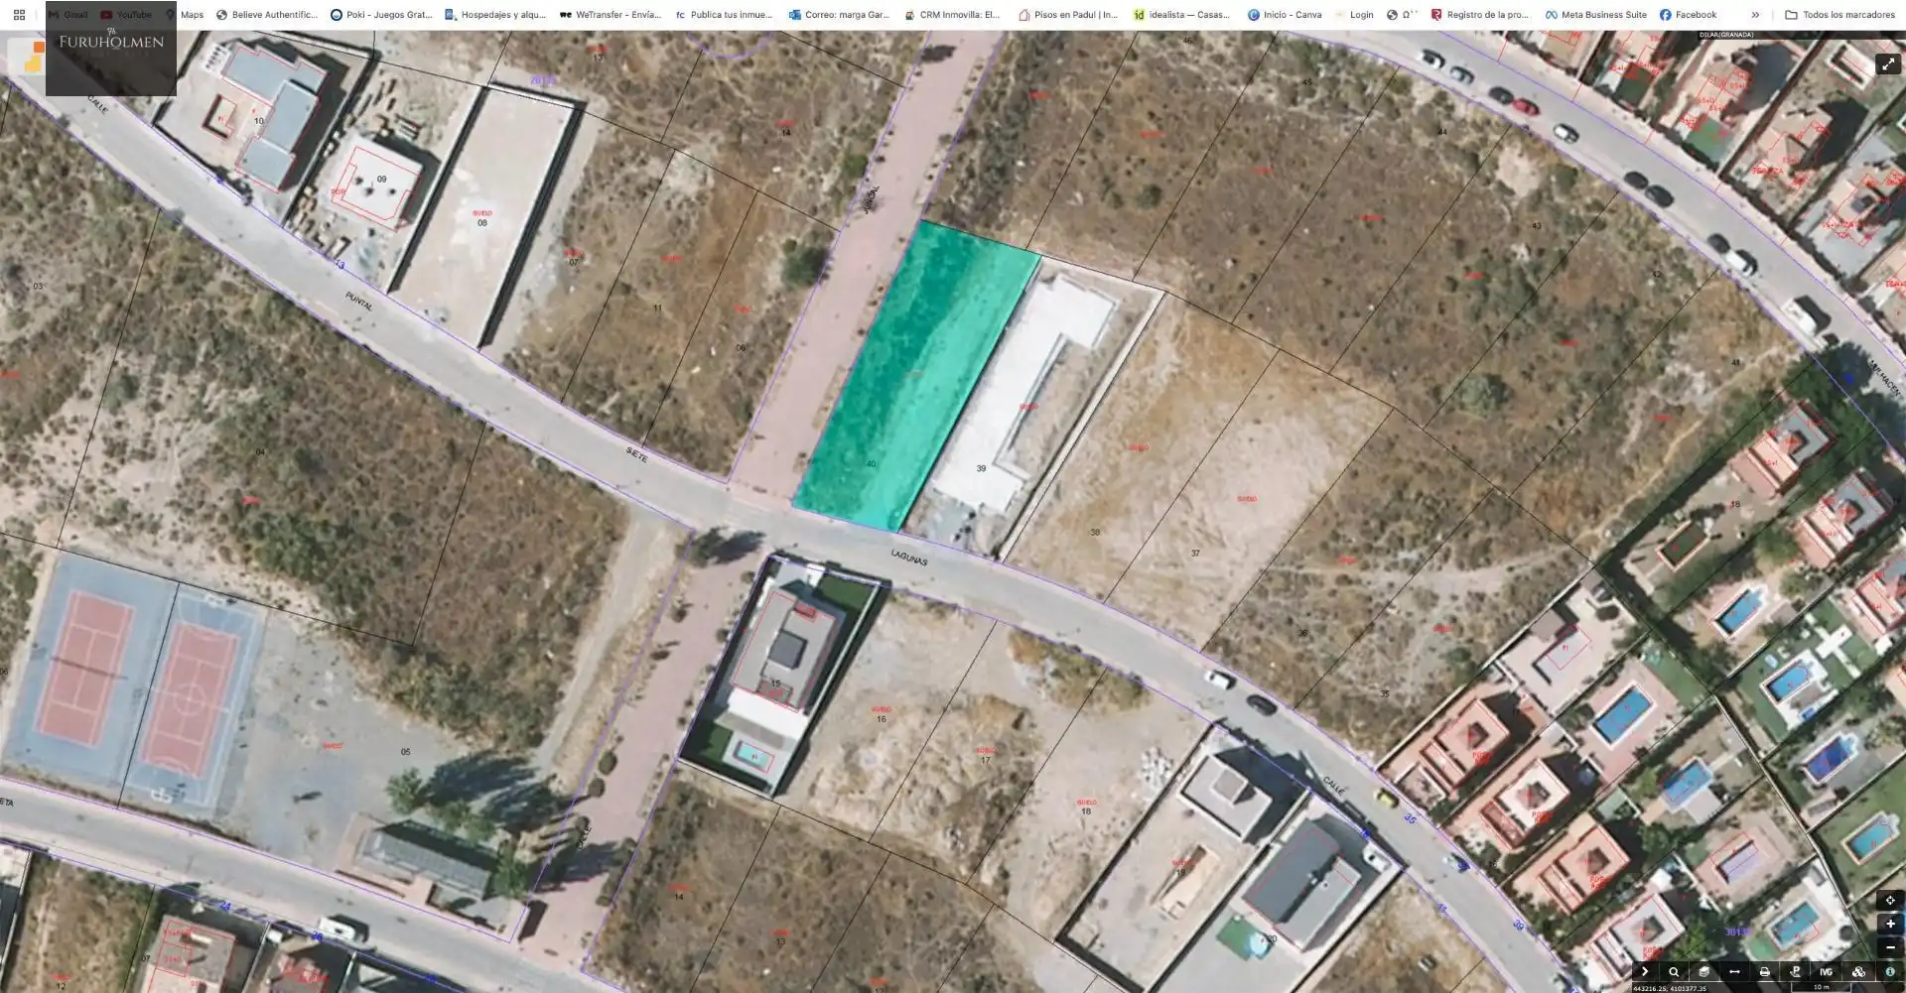Zoom in with the plus button
Viewport: 1906px width, 993px height.
click(x=1890, y=924)
